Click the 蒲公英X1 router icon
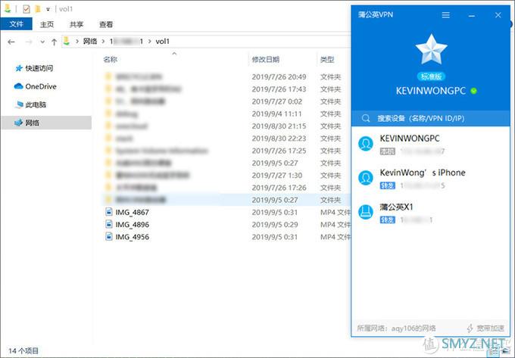The image size is (515, 358). pos(366,212)
